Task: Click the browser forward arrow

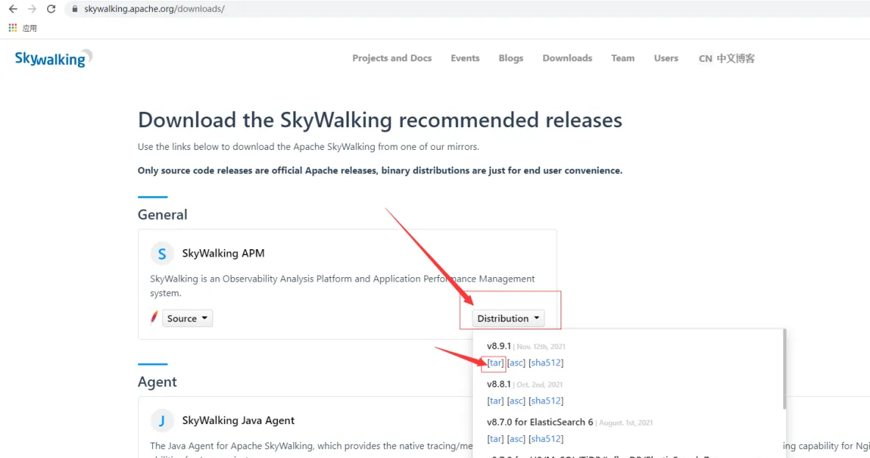Action: tap(32, 9)
